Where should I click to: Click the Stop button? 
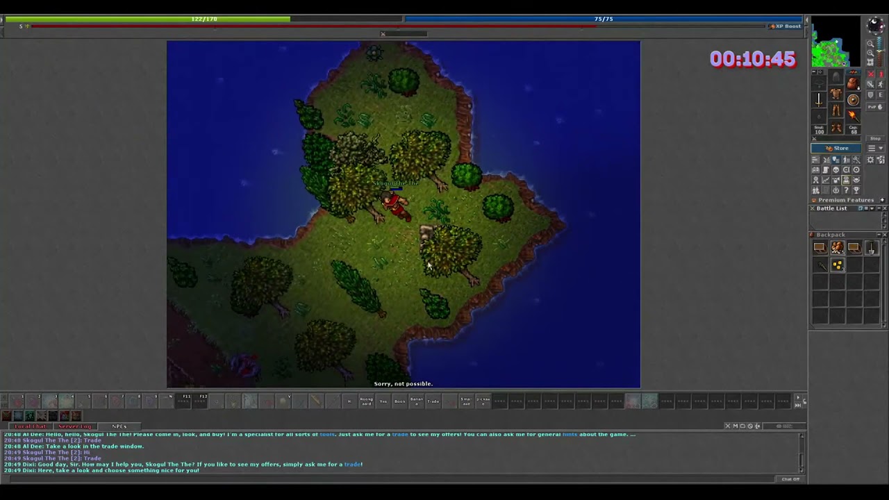pos(875,138)
